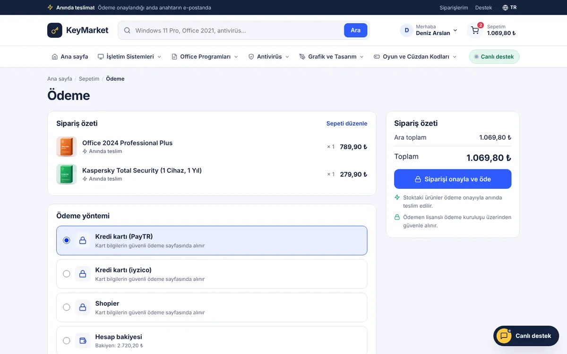567x354 pixels.
Task: Click the lock icon beside Kredi kartı (PayTR)
Action: tap(83, 241)
